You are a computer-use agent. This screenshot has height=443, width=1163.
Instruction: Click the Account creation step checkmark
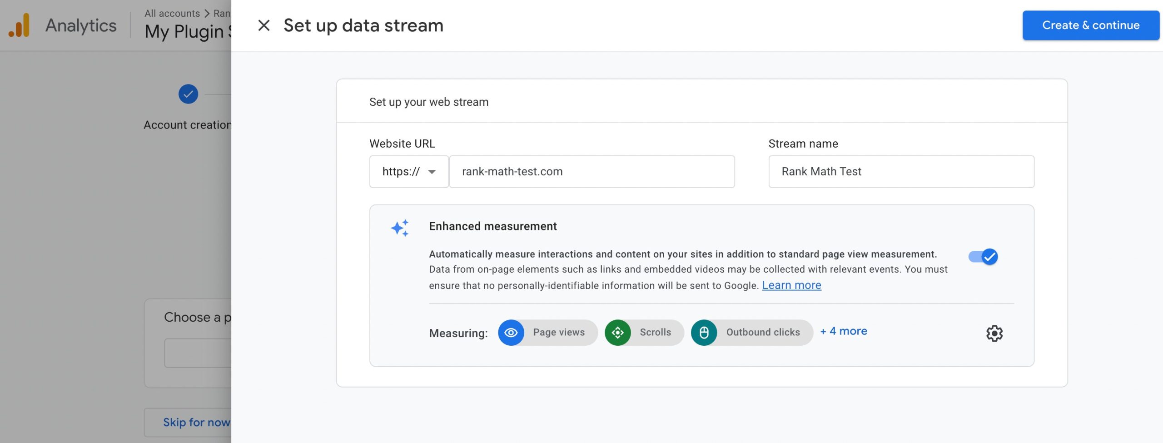click(x=188, y=94)
